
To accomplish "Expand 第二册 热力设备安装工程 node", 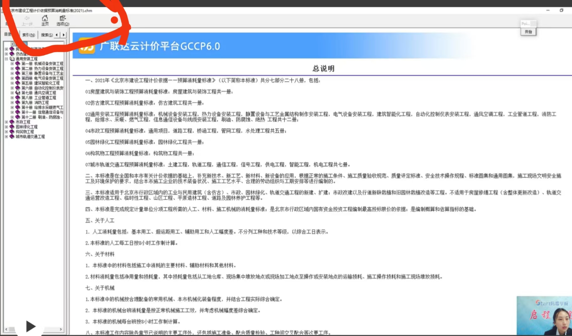I will [x=12, y=68].
